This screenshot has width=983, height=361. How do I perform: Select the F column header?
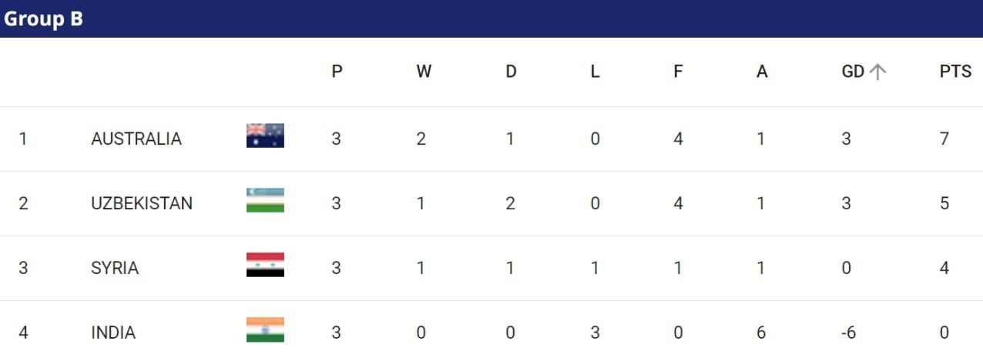click(x=678, y=72)
